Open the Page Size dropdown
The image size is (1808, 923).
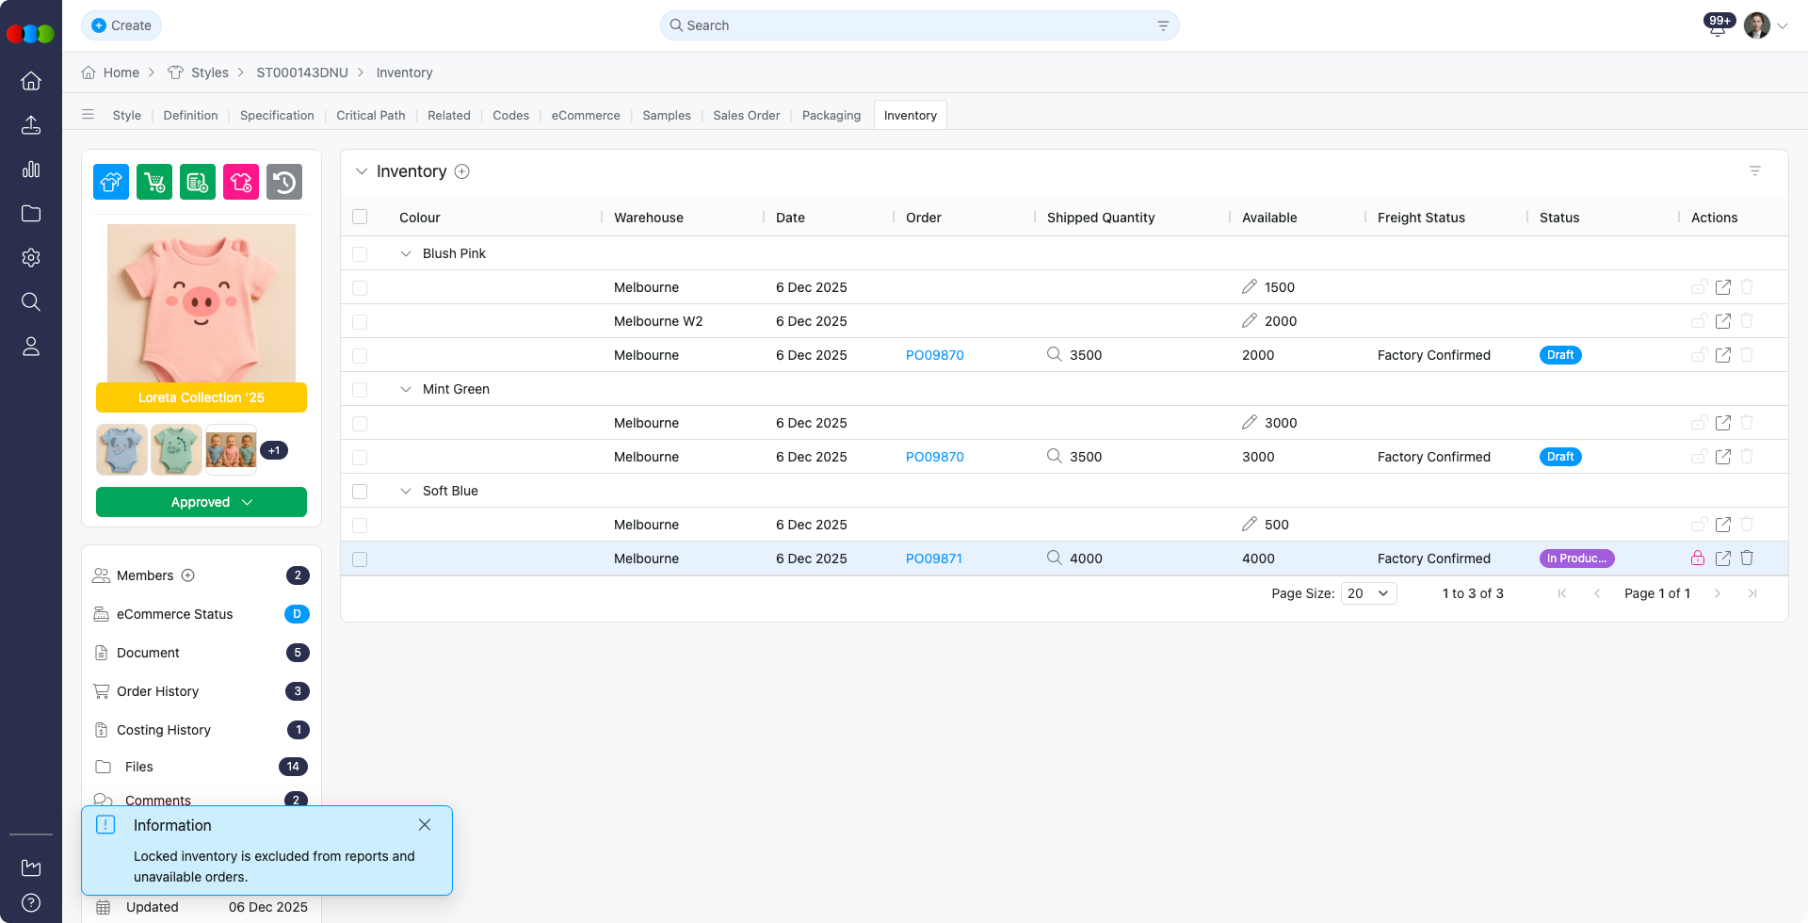tap(1368, 593)
